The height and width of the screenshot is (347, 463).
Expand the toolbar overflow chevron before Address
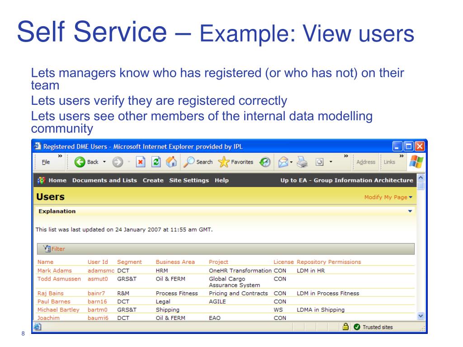coord(346,156)
